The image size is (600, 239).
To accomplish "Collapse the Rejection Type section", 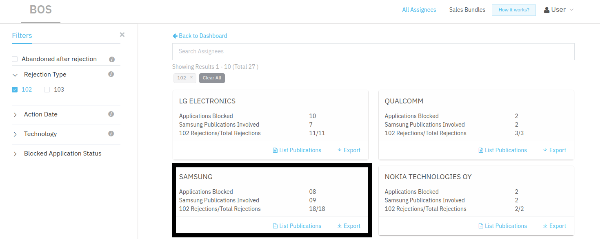I will pos(15,75).
